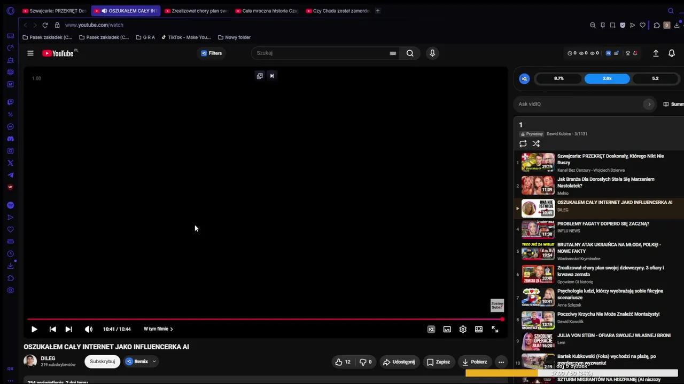Open the on-screen keyboard icon in search
The image size is (684, 384).
click(393, 53)
